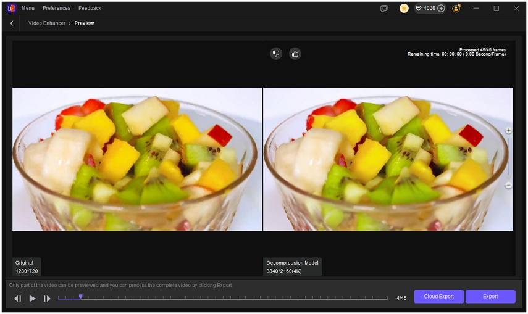Click the Remaining time status text
The image size is (528, 314).
tap(456, 54)
